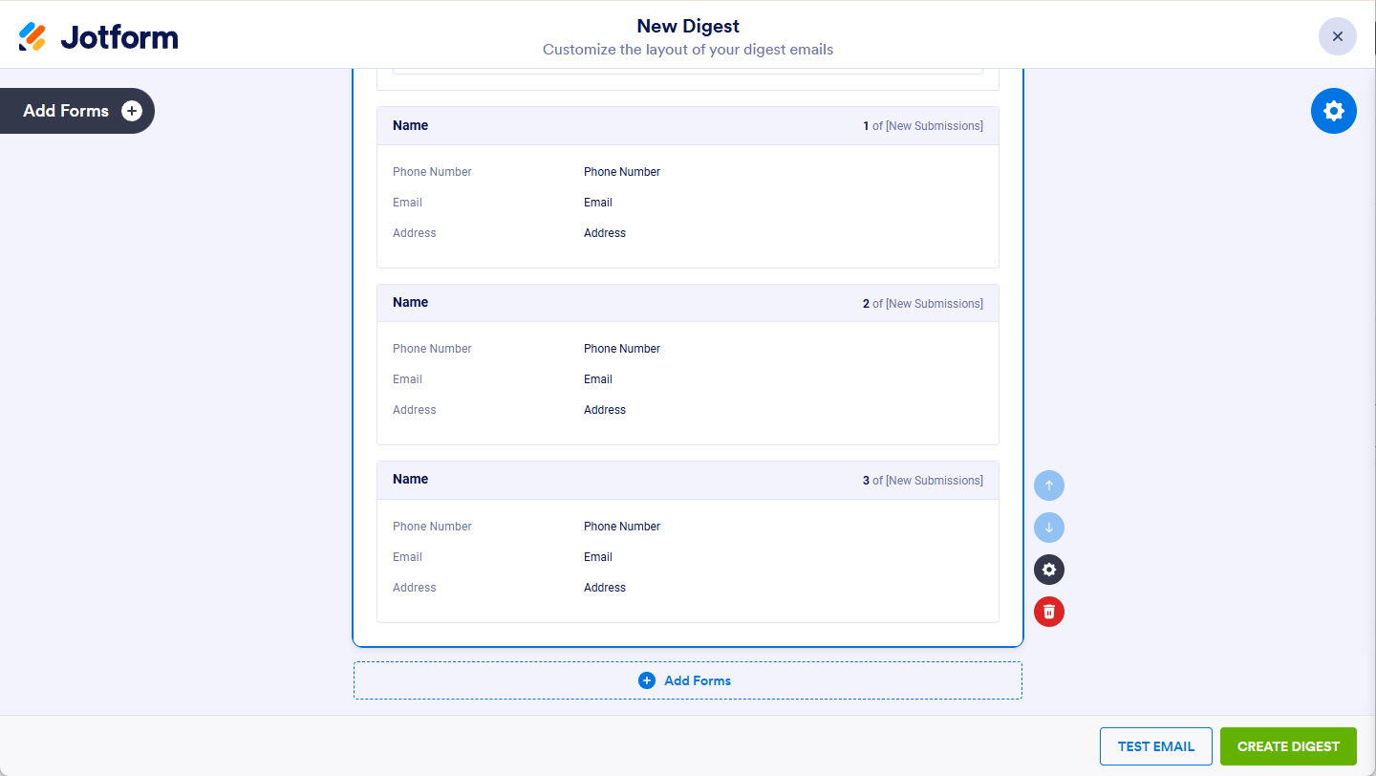Click Email value in second submission
Image resolution: width=1376 pixels, height=776 pixels.
click(x=598, y=379)
